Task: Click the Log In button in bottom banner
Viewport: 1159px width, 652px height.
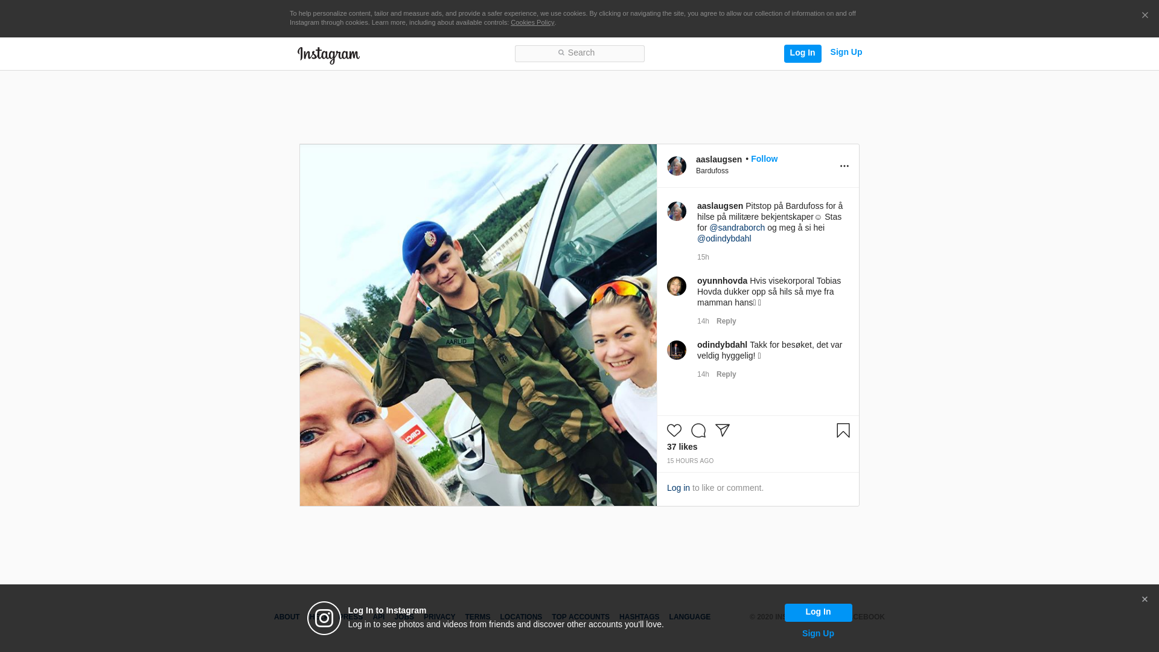Action: (818, 612)
